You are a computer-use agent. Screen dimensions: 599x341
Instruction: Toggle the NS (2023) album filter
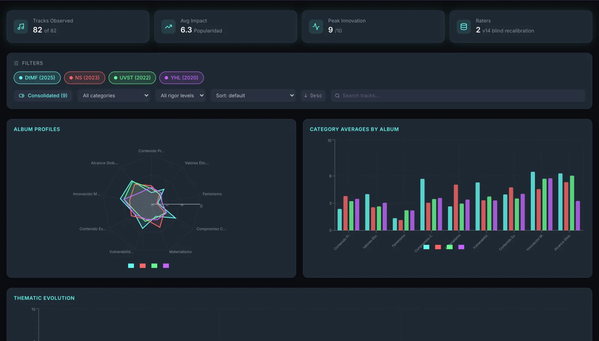[x=85, y=78]
